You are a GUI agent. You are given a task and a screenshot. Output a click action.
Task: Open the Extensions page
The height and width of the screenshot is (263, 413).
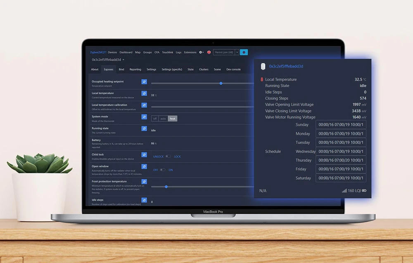[190, 52]
